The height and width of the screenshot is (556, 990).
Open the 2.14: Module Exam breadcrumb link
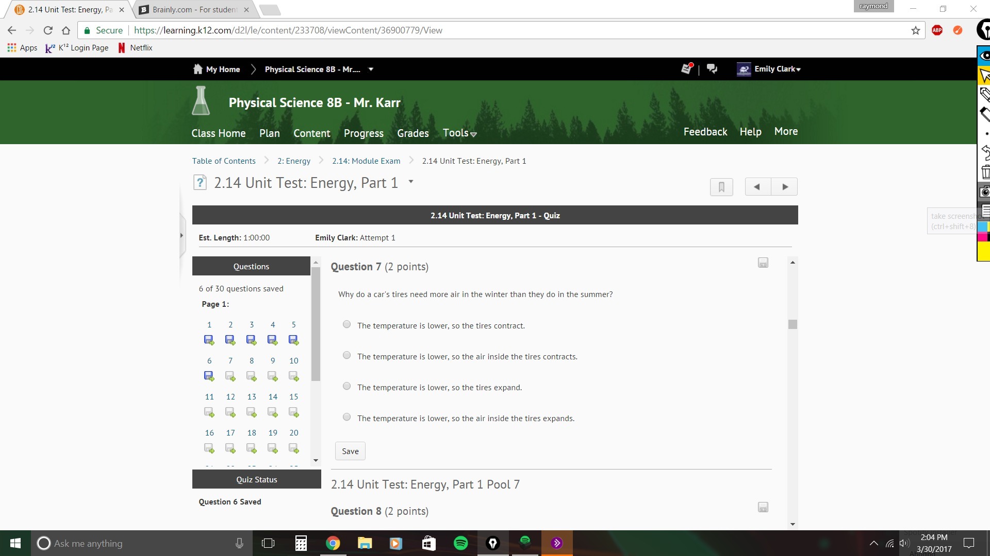366,161
